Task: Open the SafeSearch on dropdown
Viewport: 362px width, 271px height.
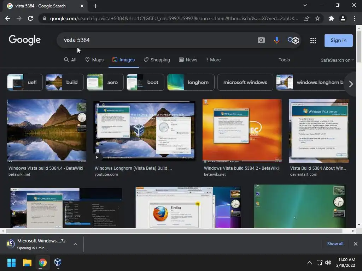Action: 337,60
